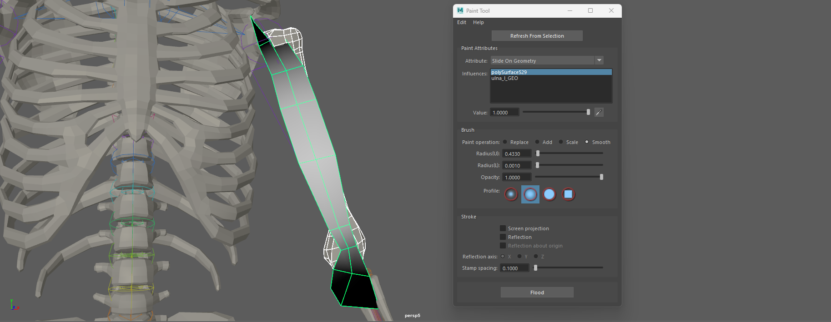
Task: Open the Attribute dropdown arrow
Action: tap(599, 60)
